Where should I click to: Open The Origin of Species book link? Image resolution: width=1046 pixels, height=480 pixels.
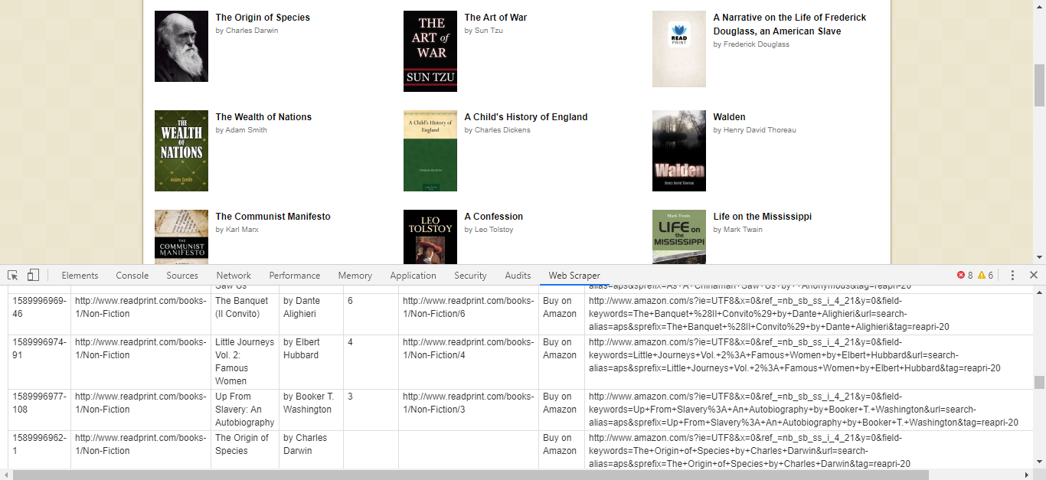pyautogui.click(x=263, y=18)
